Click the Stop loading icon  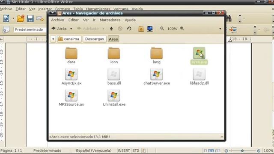(x=120, y=29)
